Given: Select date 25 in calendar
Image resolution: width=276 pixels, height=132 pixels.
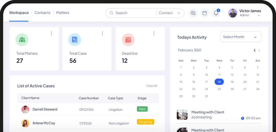Looking at the screenshot, I should 219,89.
